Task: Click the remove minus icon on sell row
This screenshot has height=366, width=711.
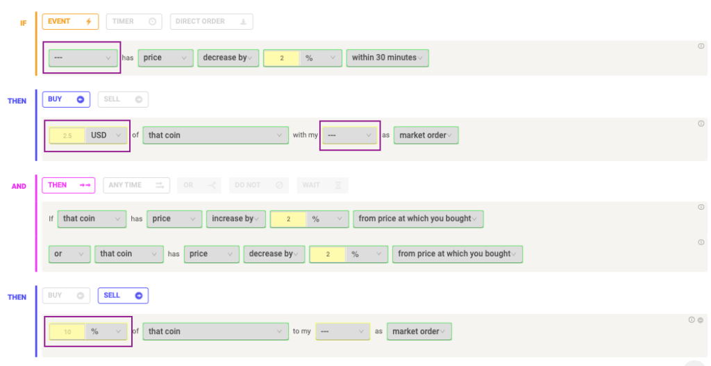Action: [701, 320]
